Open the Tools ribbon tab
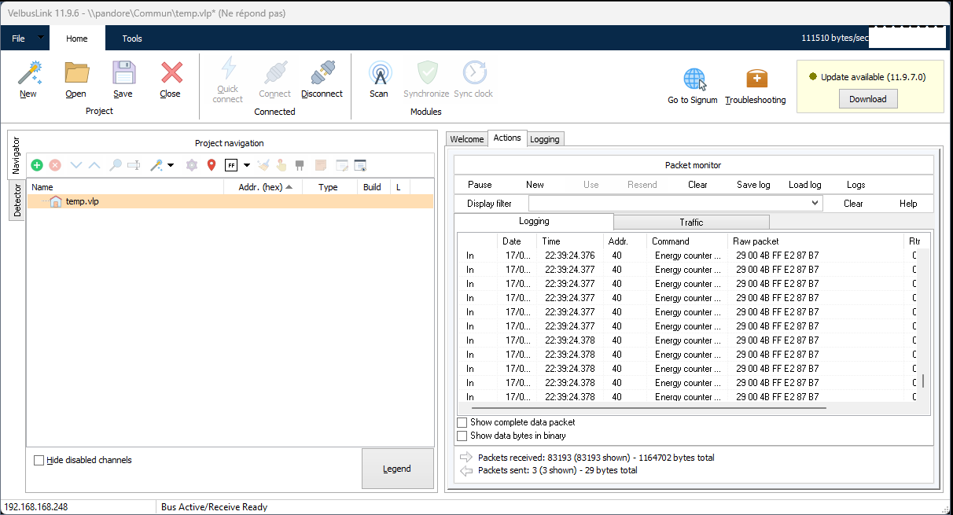 (x=132, y=39)
